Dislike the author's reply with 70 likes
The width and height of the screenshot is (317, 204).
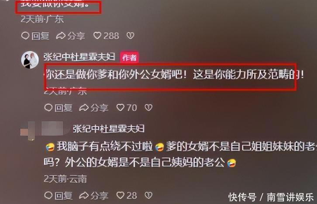point(148,108)
